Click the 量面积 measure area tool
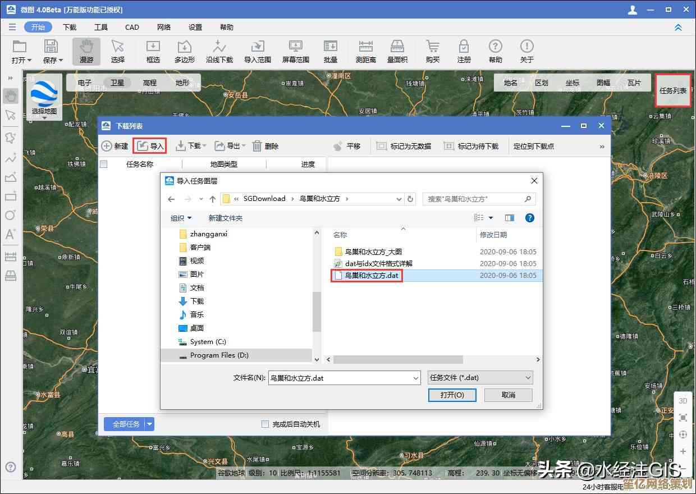 click(x=397, y=51)
